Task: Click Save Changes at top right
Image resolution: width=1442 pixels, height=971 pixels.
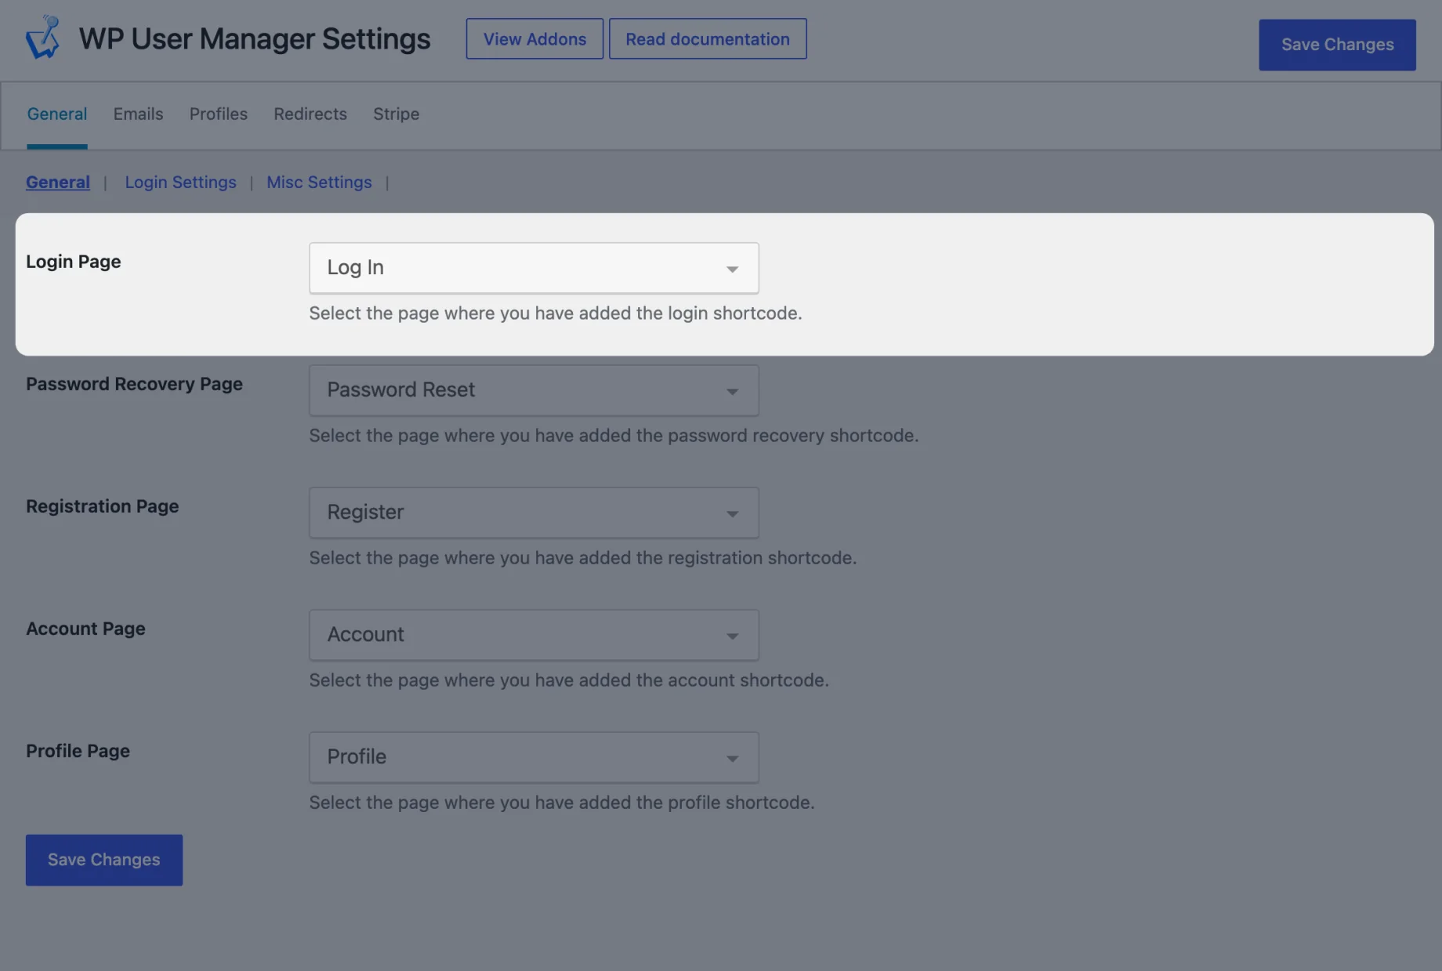Action: 1337,45
